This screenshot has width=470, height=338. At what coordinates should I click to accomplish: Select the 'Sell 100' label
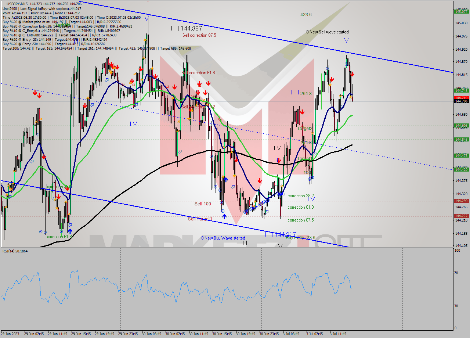pos(203,204)
